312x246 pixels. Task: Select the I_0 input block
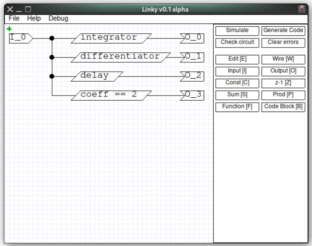click(x=21, y=38)
